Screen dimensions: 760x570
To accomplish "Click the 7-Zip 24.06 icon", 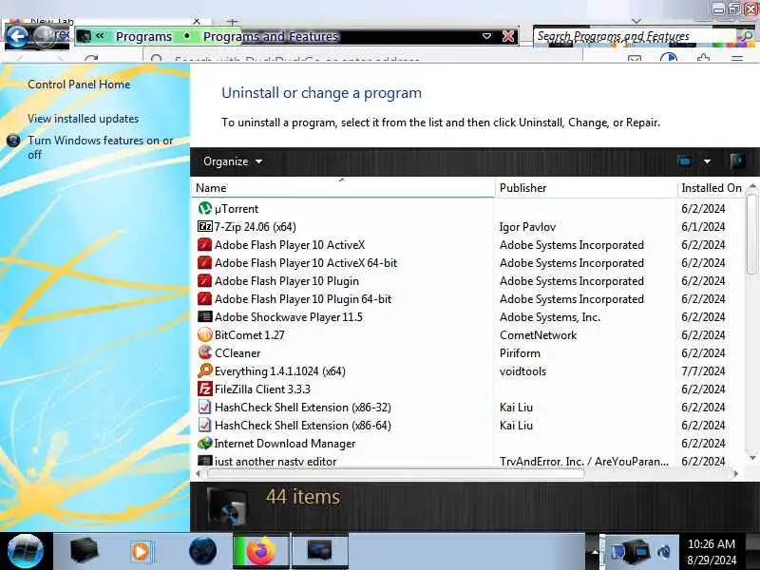I will pyautogui.click(x=204, y=226).
